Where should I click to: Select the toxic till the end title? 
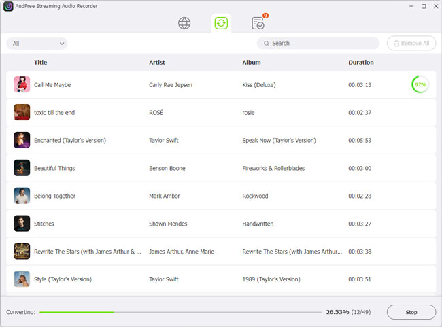coord(54,112)
